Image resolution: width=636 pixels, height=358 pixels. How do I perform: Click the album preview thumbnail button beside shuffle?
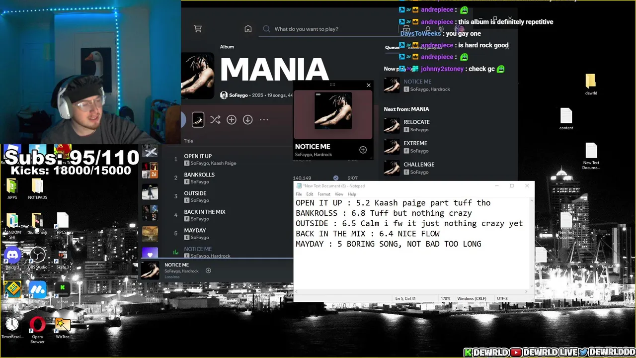pos(198,120)
